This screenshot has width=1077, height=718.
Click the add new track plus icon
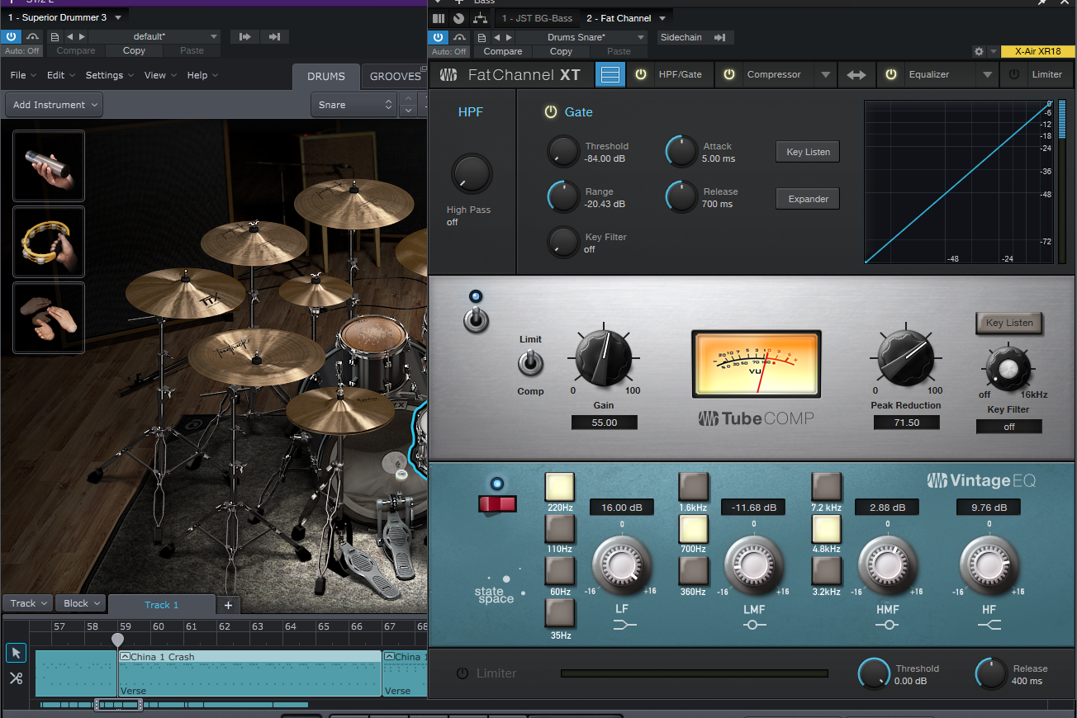tap(229, 605)
